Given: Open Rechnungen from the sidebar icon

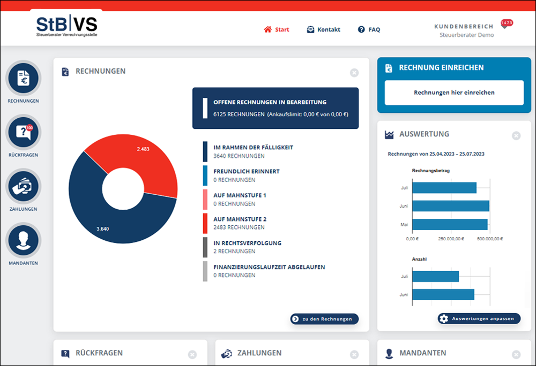Looking at the screenshot, I should coord(23,79).
